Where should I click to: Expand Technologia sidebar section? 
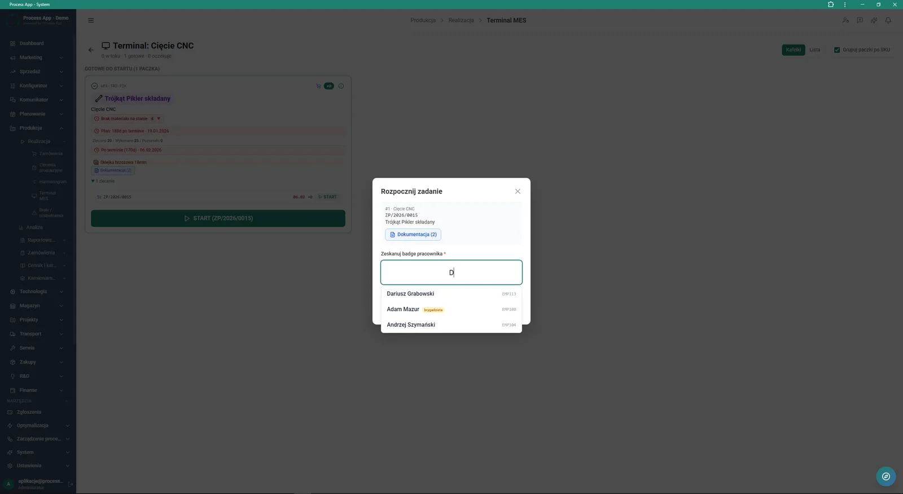click(x=37, y=292)
